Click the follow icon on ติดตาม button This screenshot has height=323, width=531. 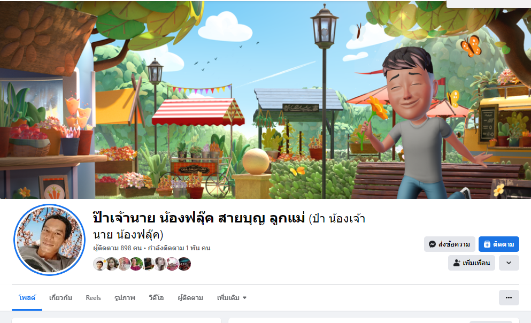click(487, 244)
